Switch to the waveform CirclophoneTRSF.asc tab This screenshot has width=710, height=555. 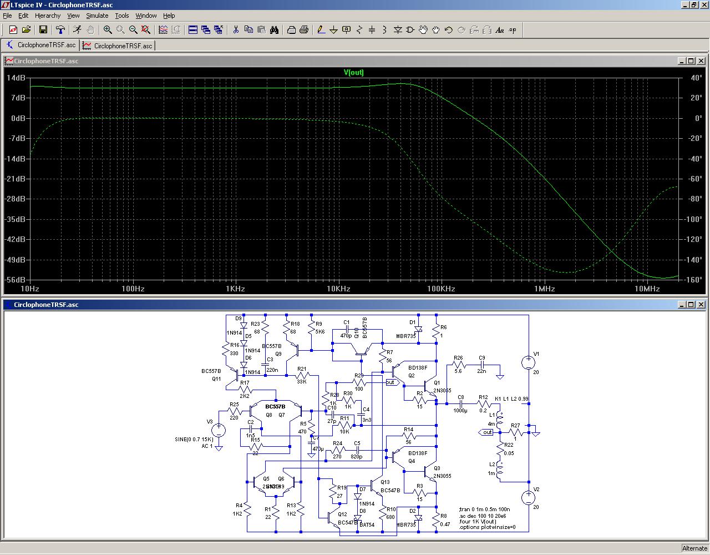click(x=118, y=46)
